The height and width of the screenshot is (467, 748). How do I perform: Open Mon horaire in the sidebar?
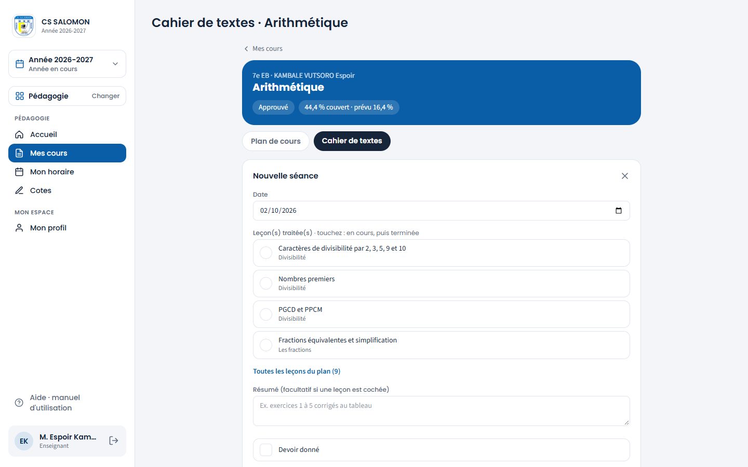(67, 172)
